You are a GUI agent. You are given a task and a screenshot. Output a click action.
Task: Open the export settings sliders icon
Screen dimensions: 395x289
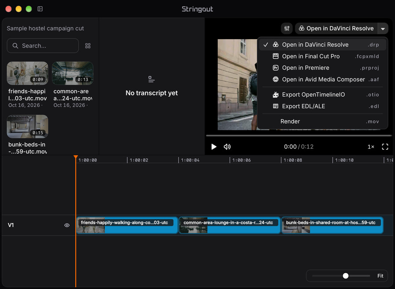tap(287, 29)
